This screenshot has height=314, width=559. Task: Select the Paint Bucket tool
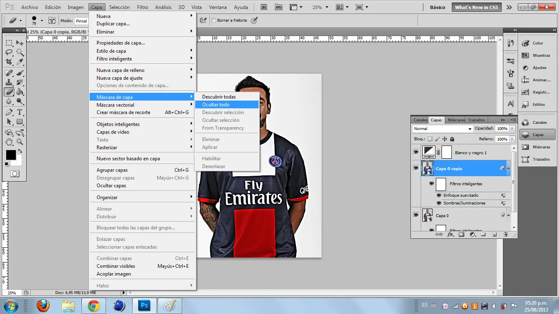(20, 92)
